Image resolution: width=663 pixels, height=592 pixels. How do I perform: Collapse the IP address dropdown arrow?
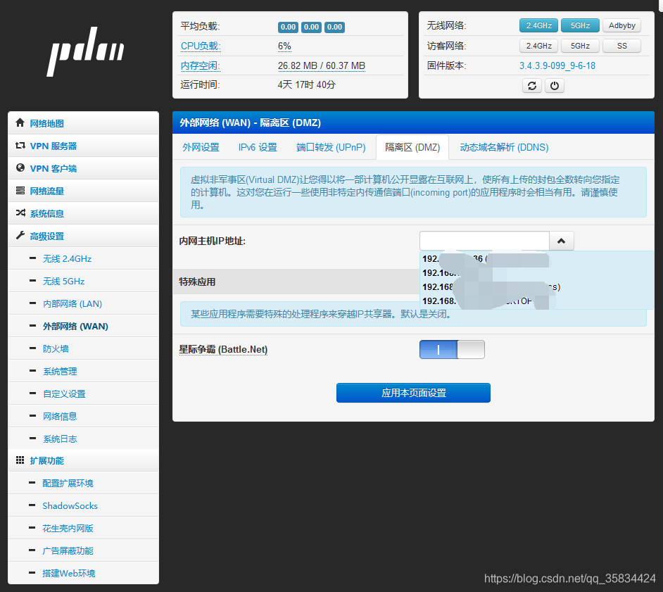point(562,241)
